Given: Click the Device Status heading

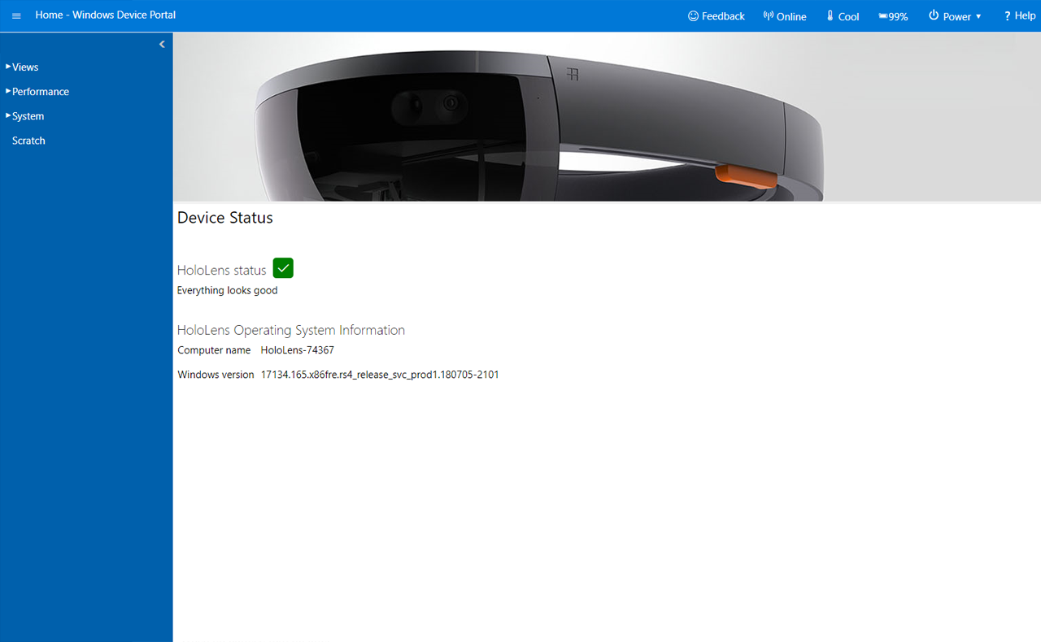Looking at the screenshot, I should (x=225, y=218).
